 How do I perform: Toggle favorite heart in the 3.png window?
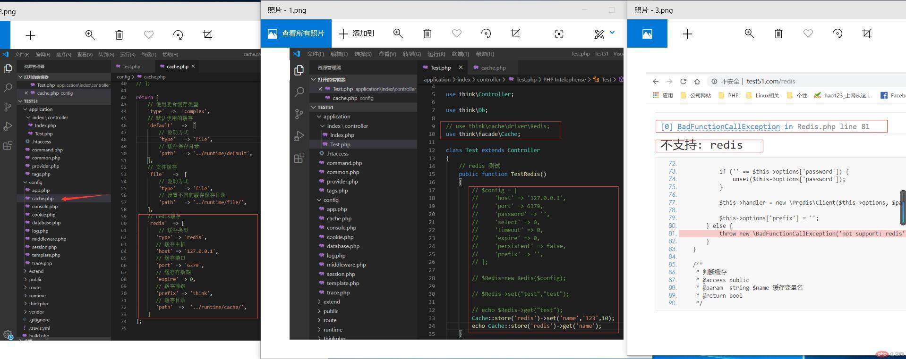(x=808, y=33)
